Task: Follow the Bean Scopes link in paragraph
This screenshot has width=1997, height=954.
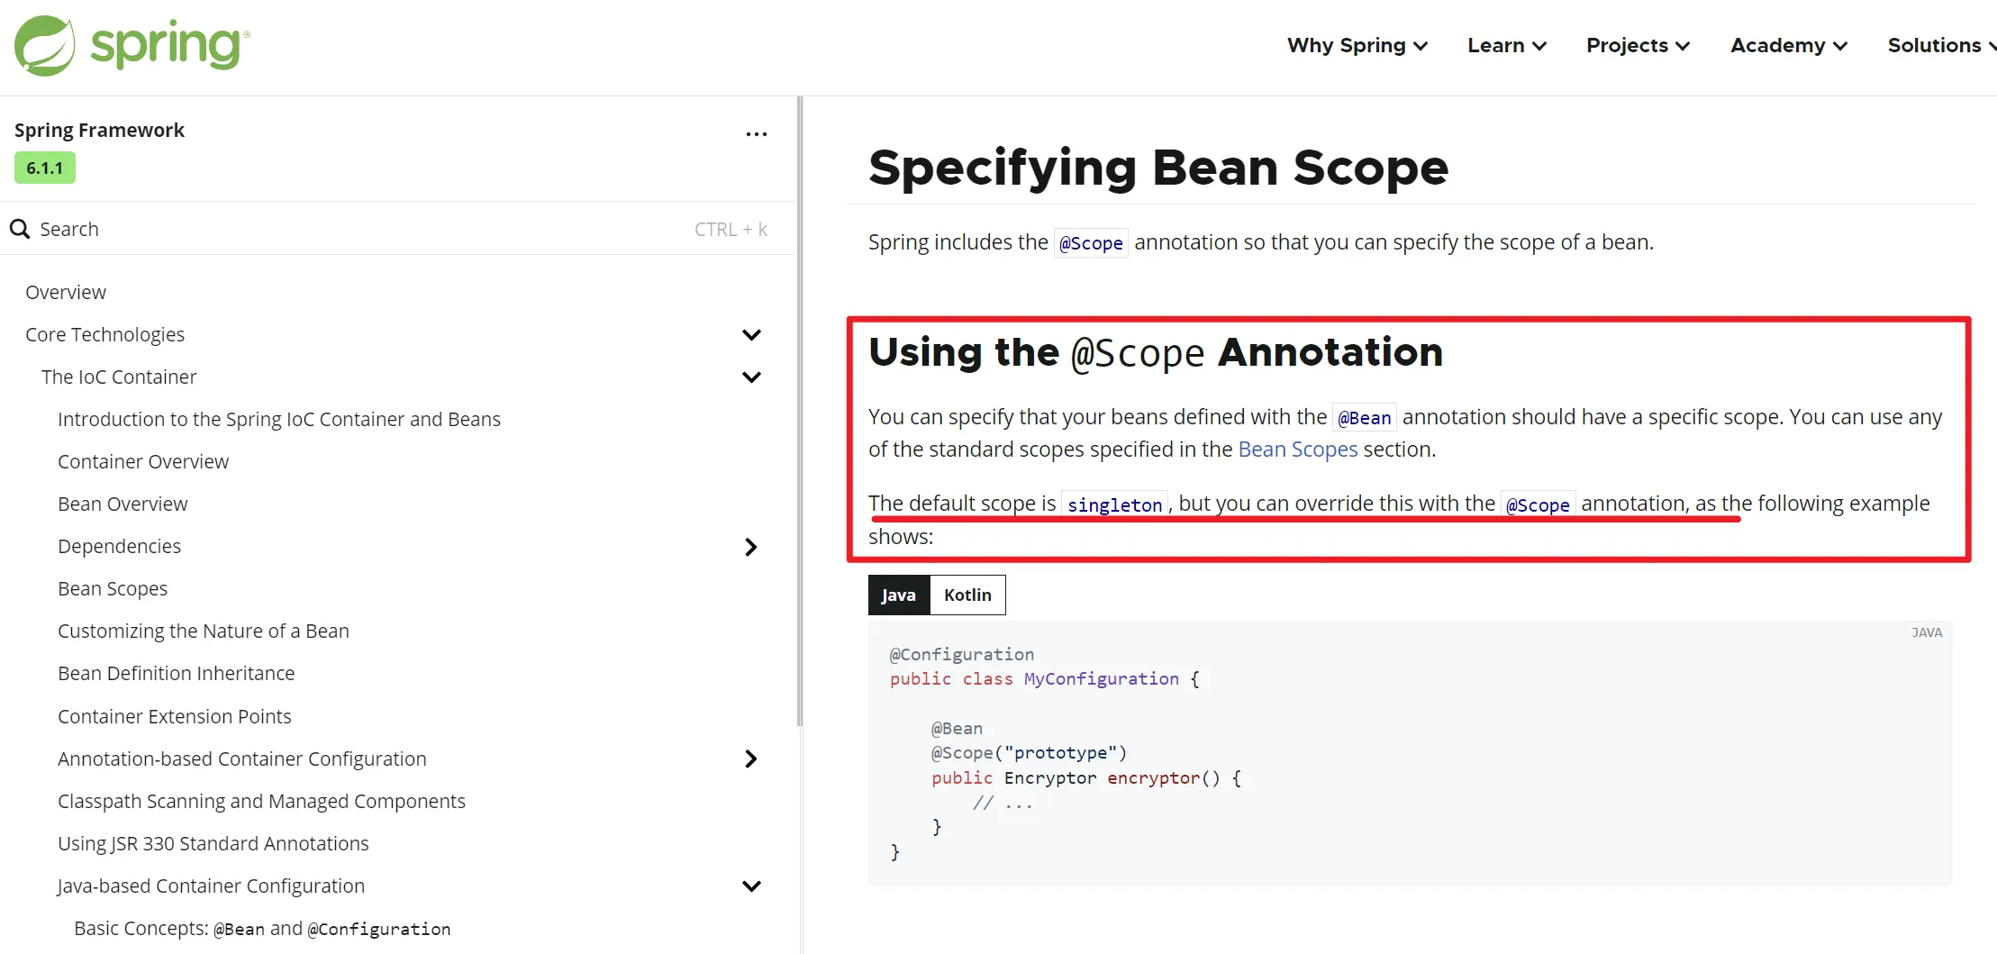Action: [1297, 450]
